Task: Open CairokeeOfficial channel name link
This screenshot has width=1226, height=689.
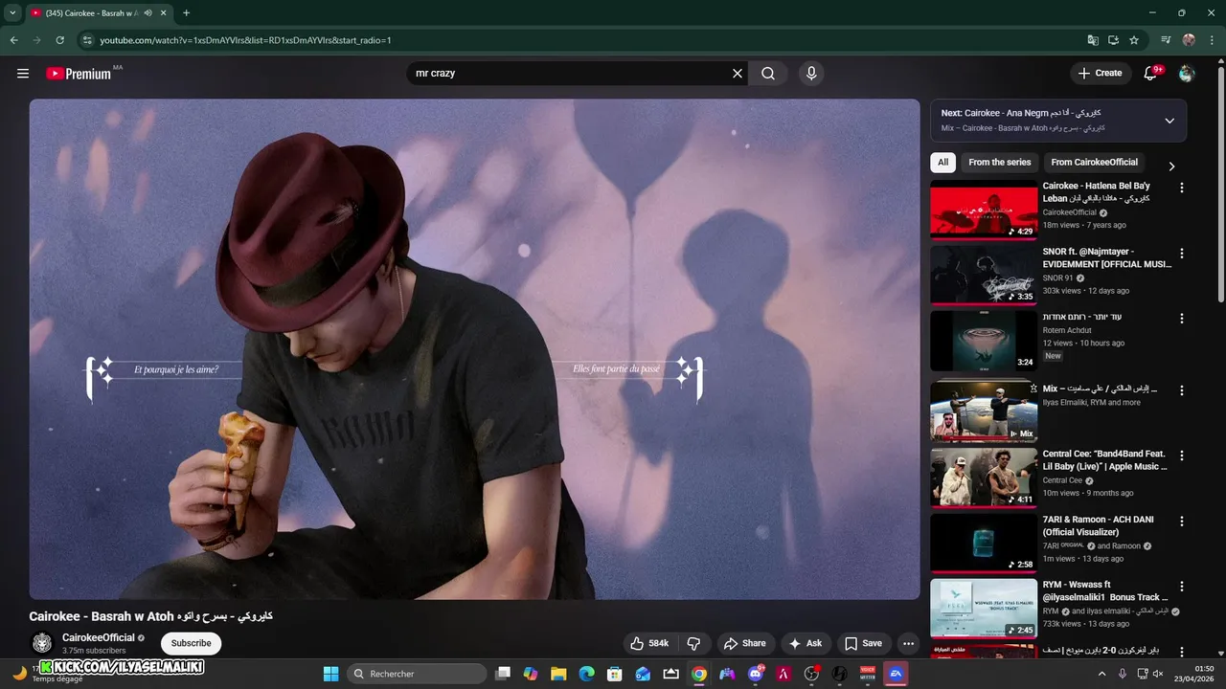Action: coord(99,637)
